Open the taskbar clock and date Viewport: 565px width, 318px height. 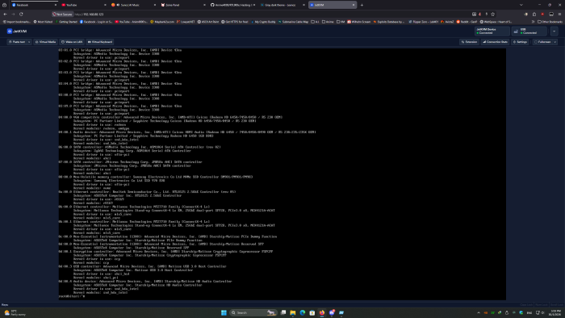555,312
